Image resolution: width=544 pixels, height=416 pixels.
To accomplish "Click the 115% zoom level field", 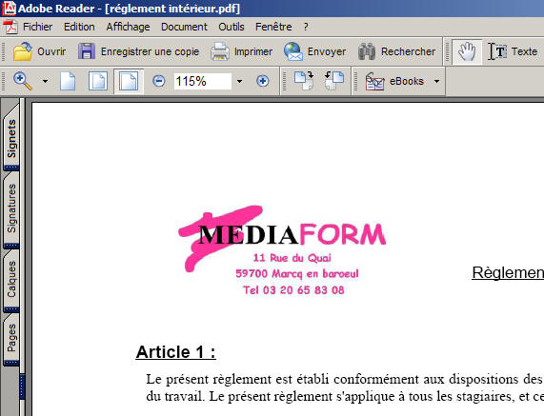I will [x=203, y=82].
